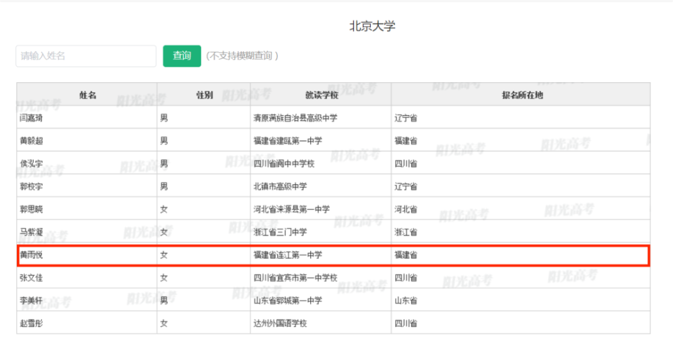
Task: Click the note (不支持模糊查询)
Action: pyautogui.click(x=242, y=56)
